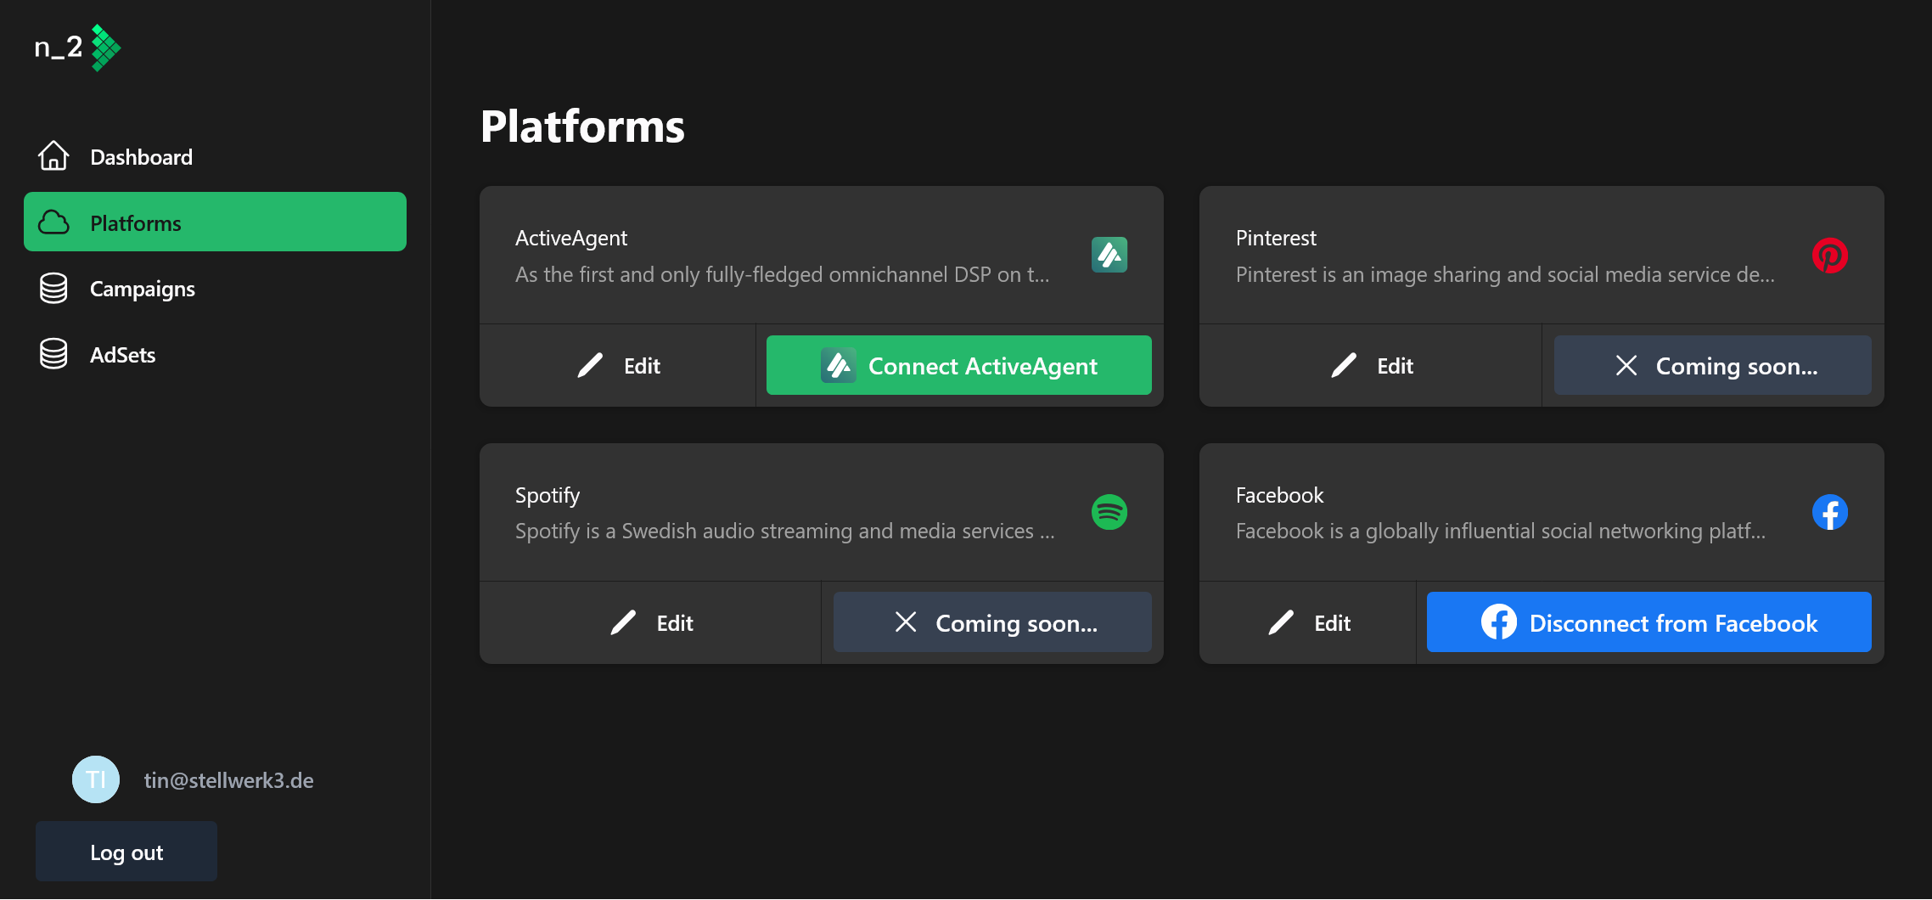Click the Dashboard home icon
This screenshot has height=900, width=1932.
(53, 156)
